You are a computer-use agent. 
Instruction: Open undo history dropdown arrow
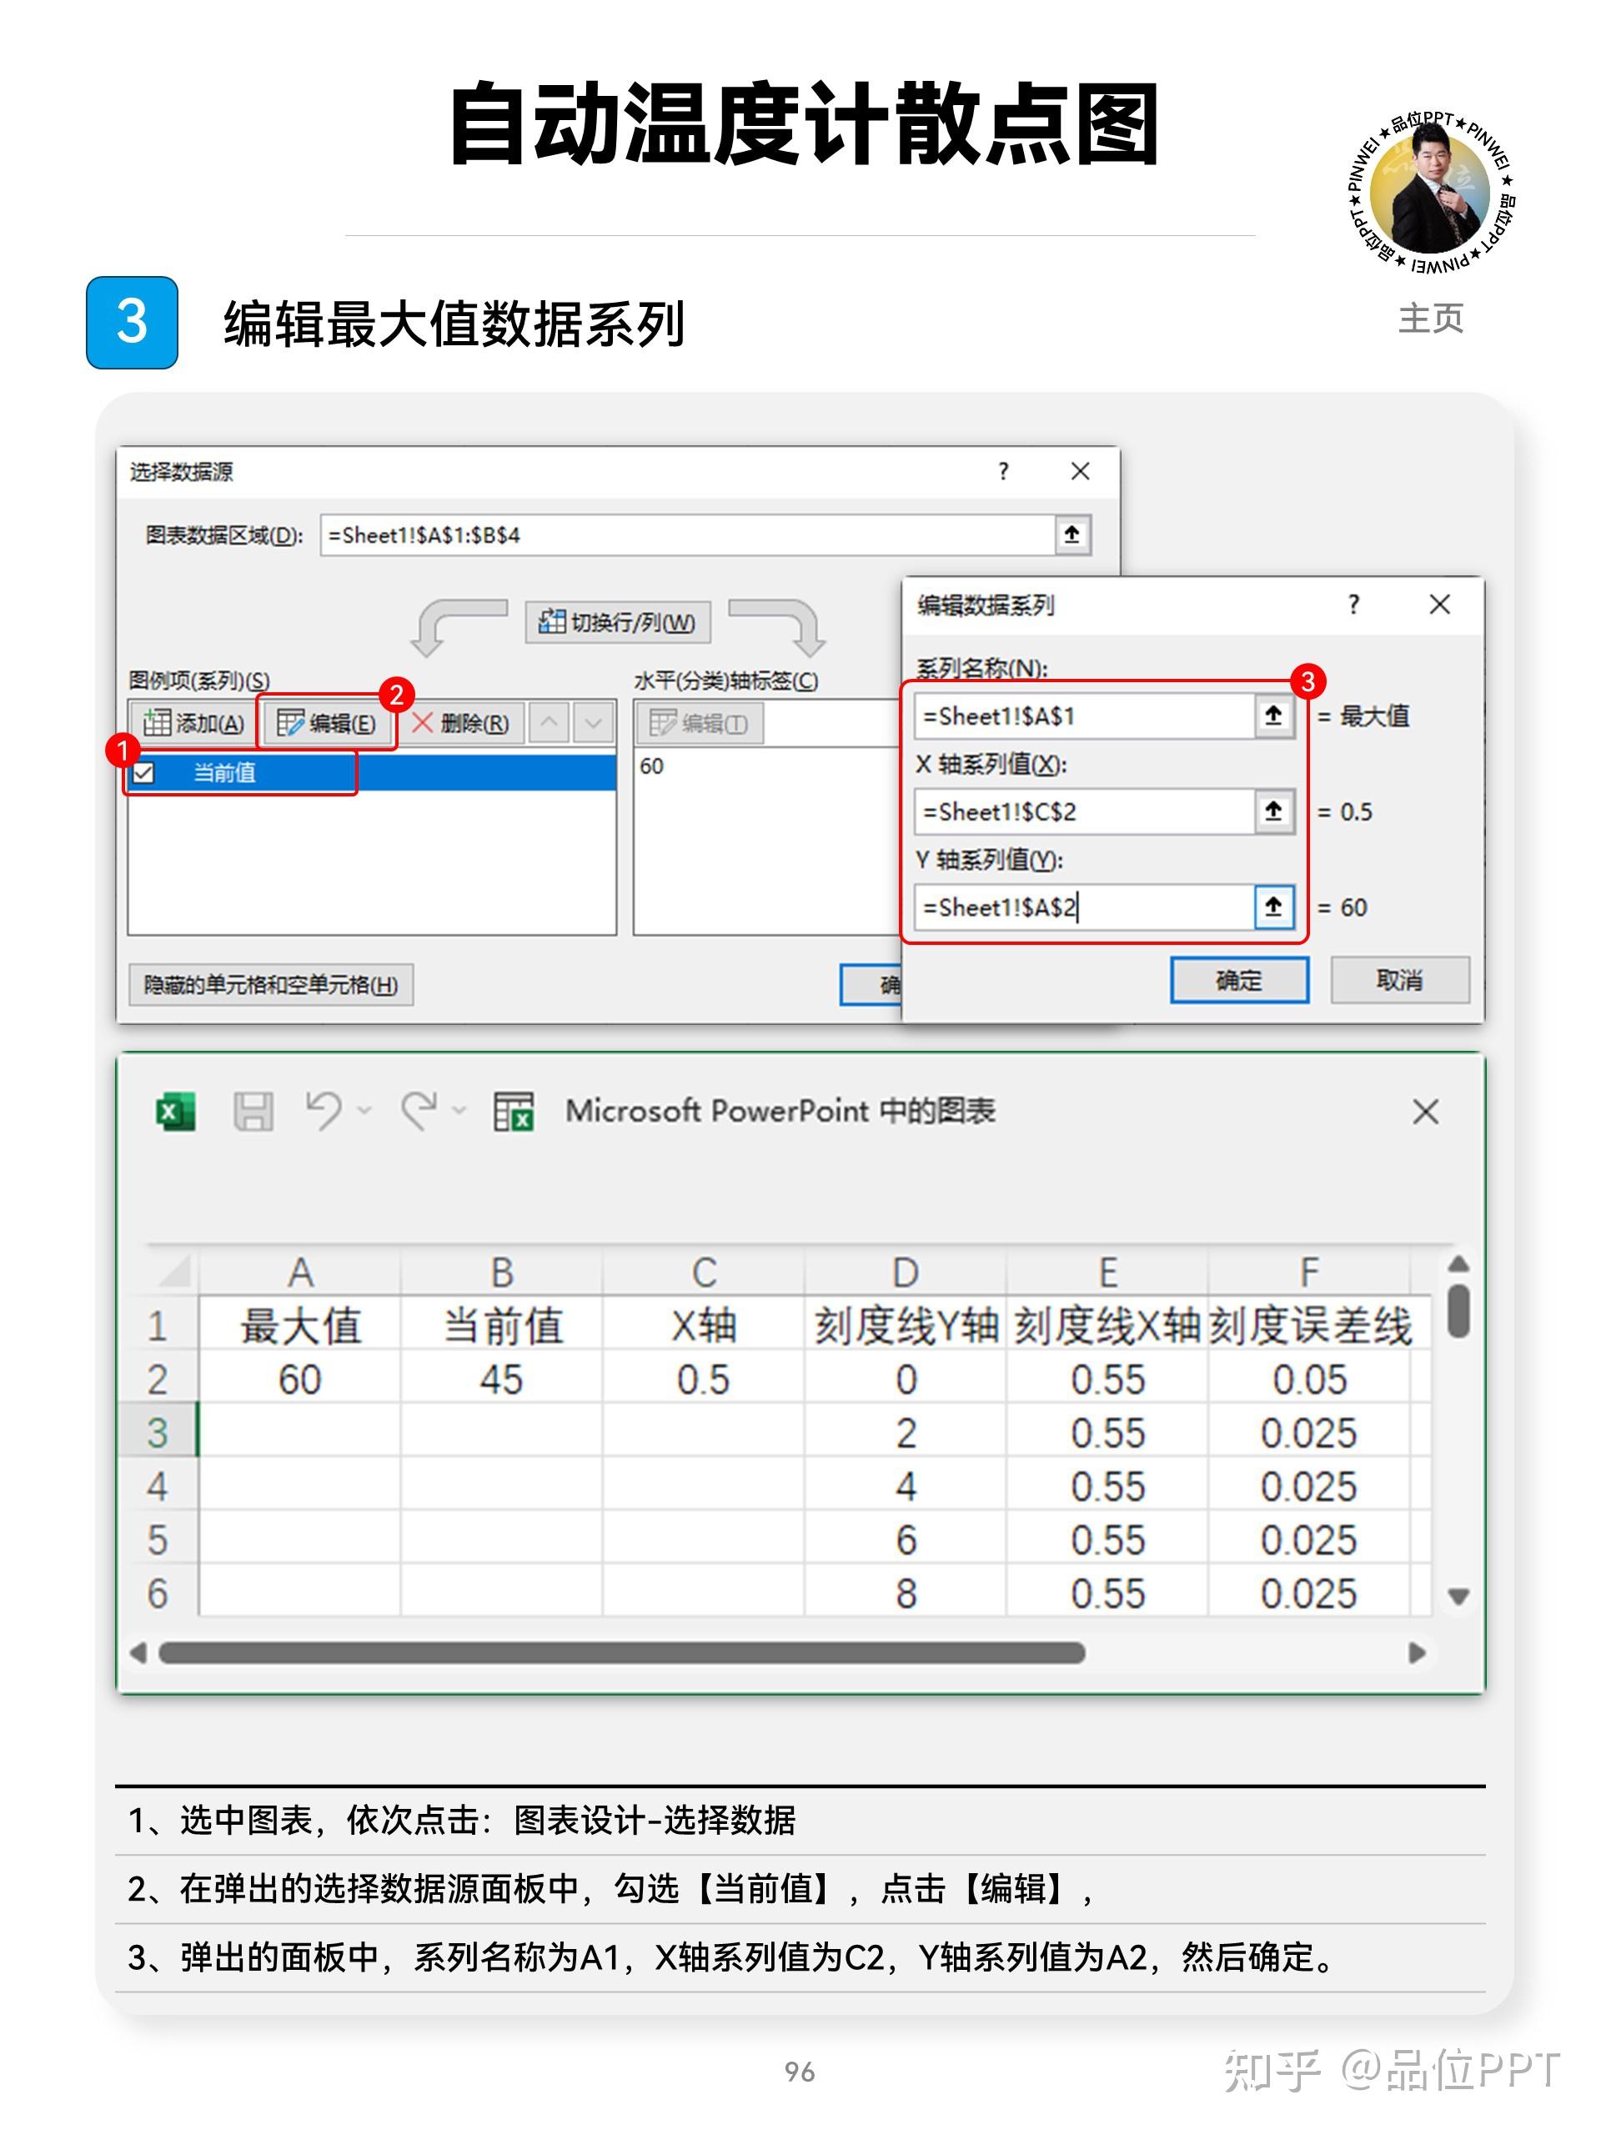pyautogui.click(x=364, y=1111)
